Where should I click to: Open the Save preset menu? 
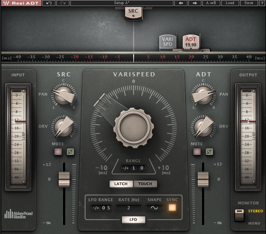[x=249, y=3]
